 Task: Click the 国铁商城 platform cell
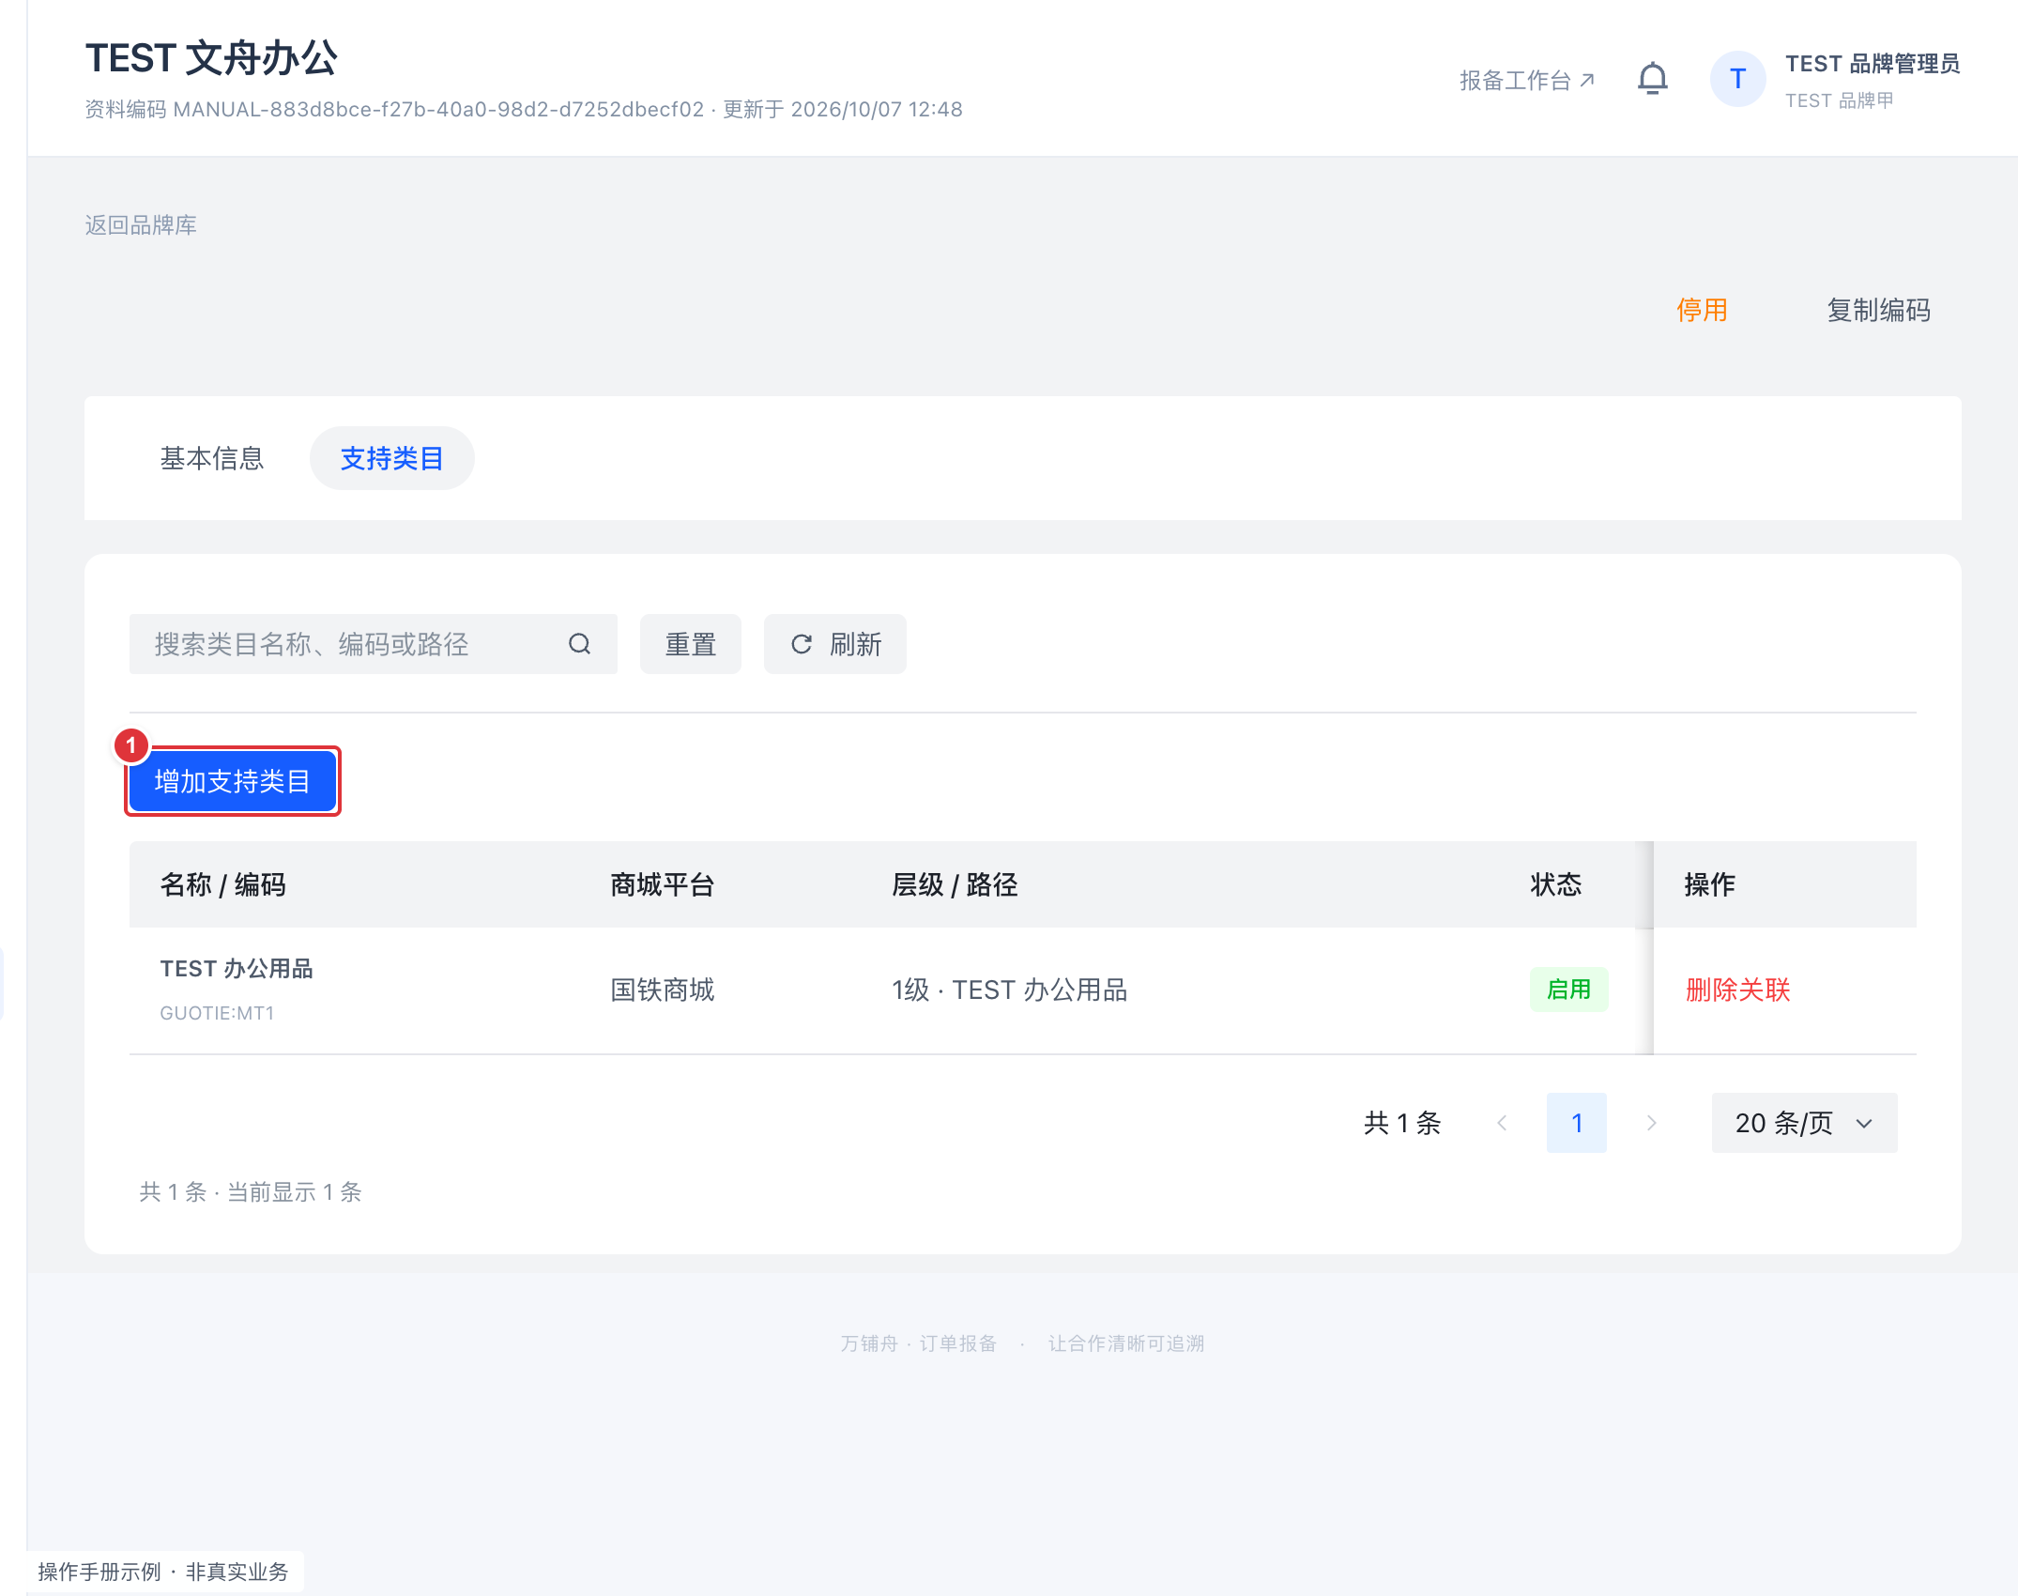(x=663, y=990)
